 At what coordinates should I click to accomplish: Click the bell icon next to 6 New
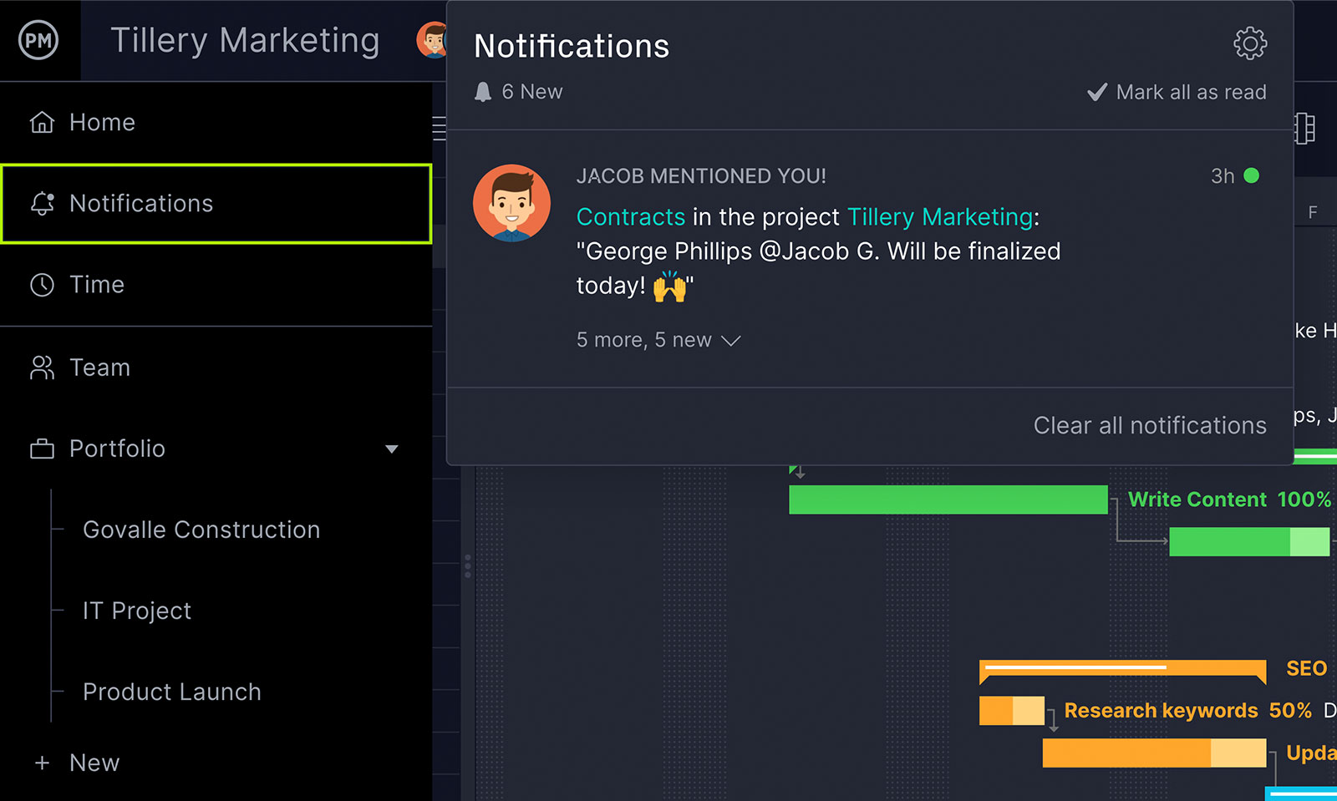click(x=484, y=92)
